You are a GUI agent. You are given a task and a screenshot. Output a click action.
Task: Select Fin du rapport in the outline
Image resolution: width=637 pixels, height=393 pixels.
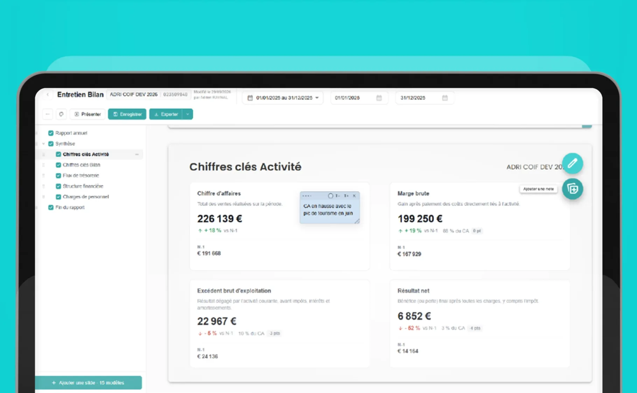pyautogui.click(x=70, y=207)
